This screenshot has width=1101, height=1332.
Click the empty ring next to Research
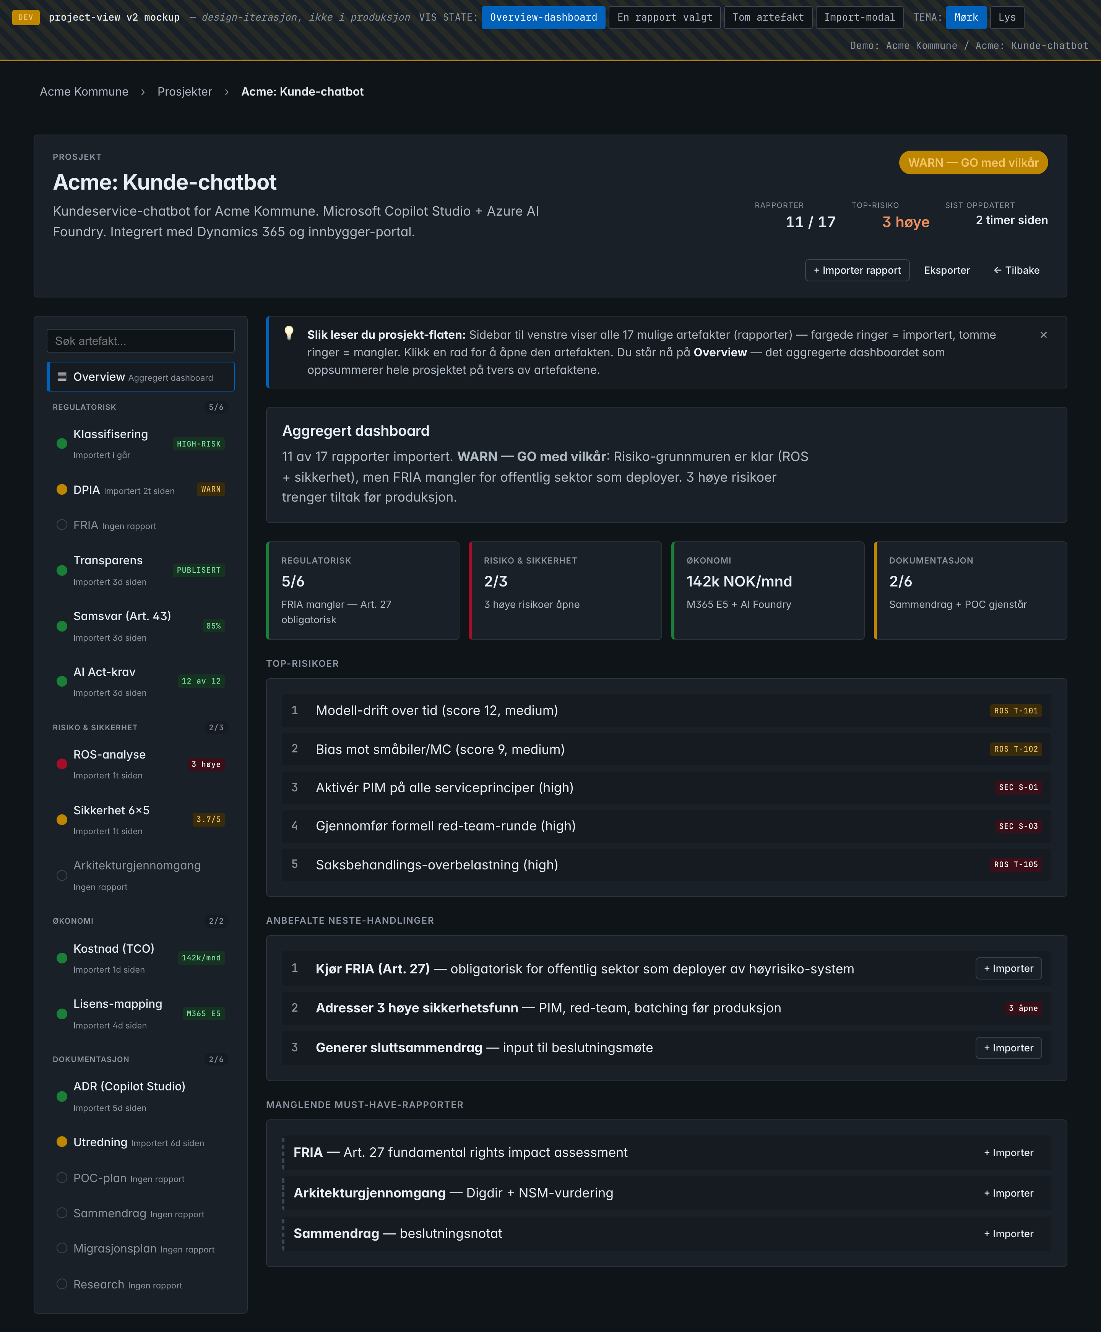62,1284
